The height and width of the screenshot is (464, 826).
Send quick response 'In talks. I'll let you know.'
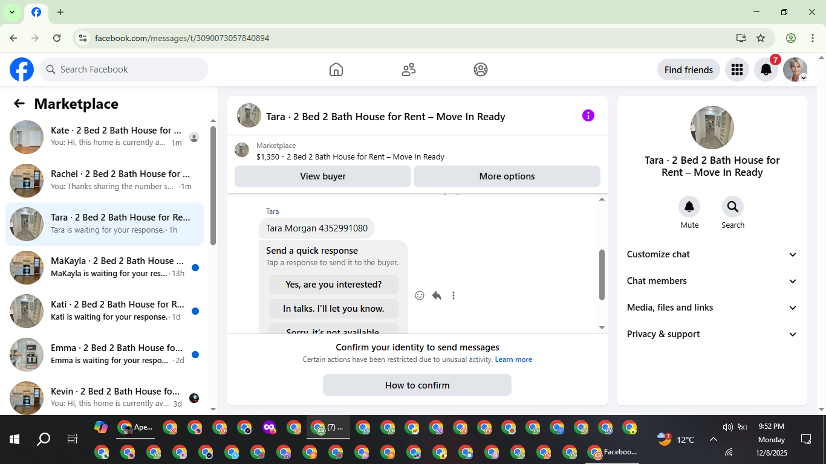[x=334, y=309]
